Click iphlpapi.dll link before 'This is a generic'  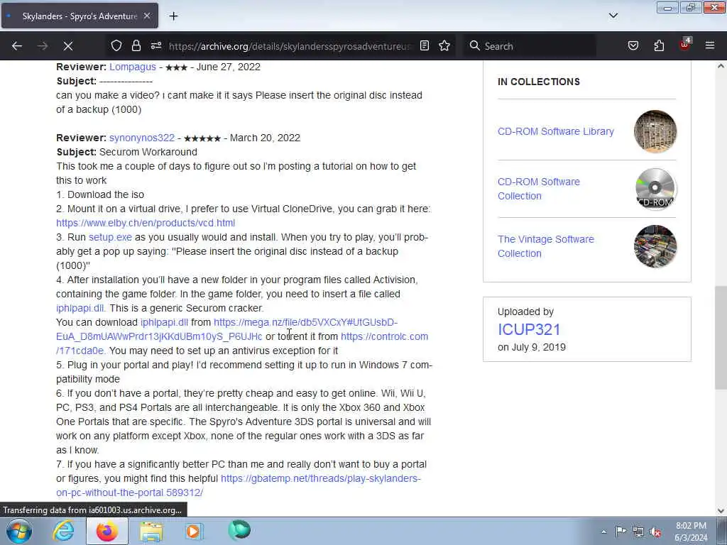tap(80, 308)
